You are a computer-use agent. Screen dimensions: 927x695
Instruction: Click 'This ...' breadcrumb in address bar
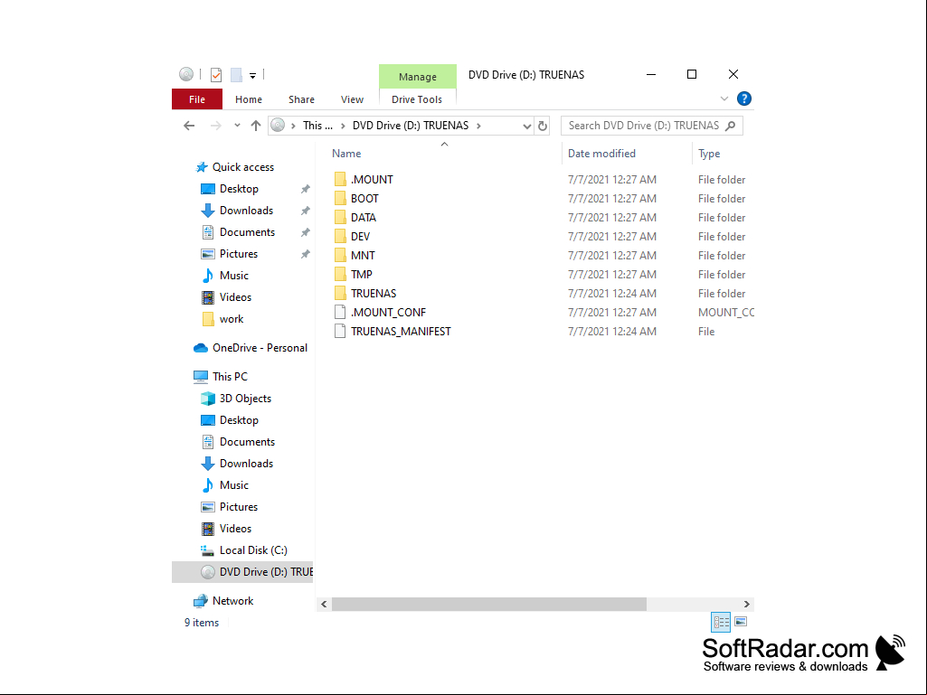coord(317,126)
